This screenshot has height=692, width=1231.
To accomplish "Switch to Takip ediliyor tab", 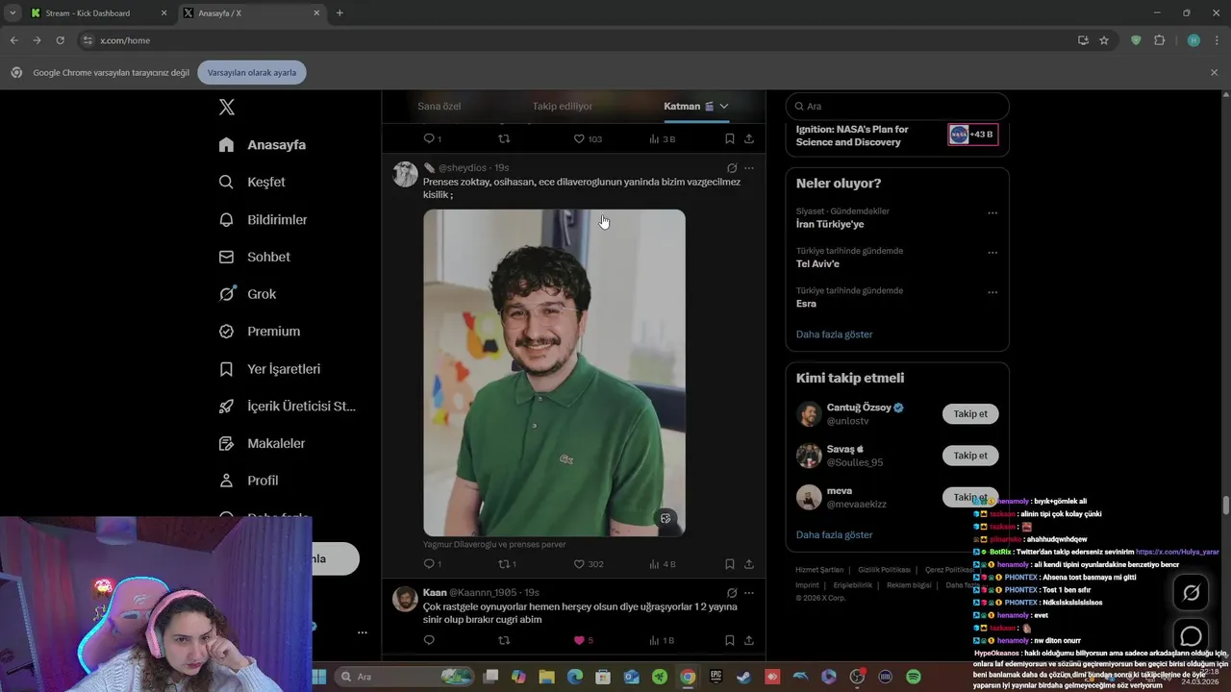I will (563, 106).
